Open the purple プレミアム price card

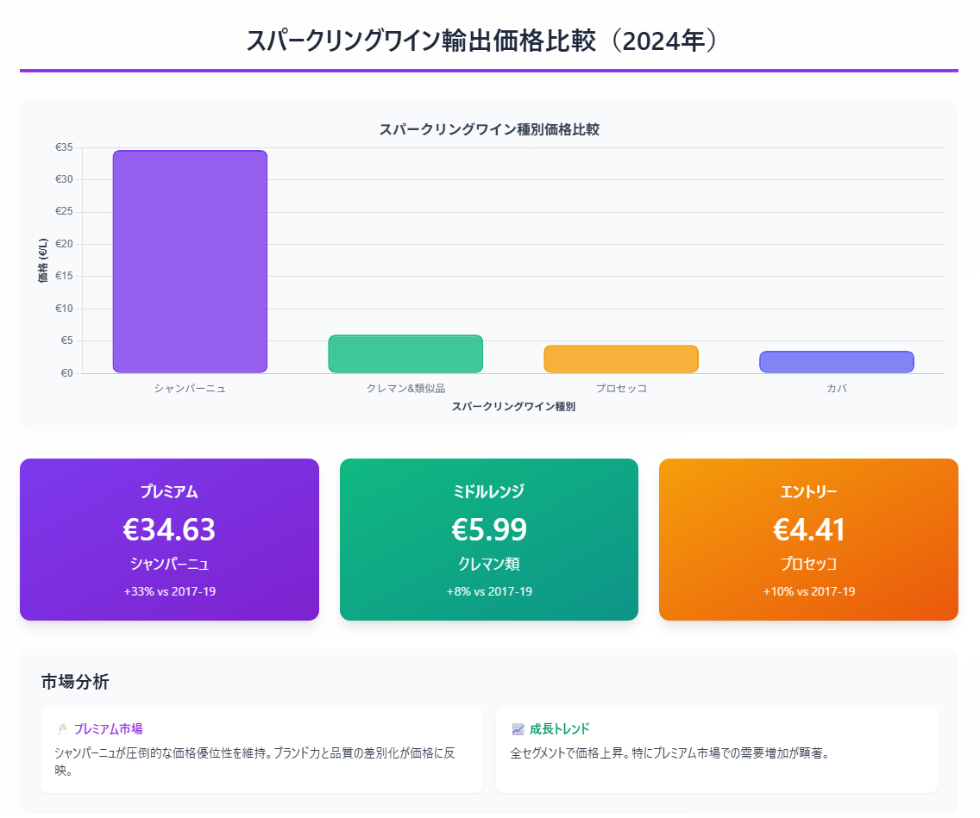[169, 540]
